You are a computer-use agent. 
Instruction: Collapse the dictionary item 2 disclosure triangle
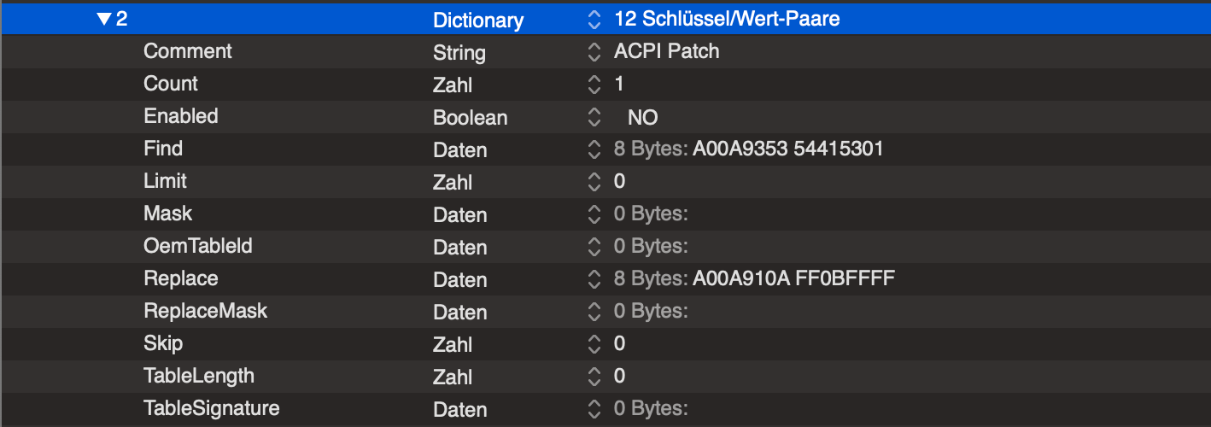pyautogui.click(x=104, y=19)
